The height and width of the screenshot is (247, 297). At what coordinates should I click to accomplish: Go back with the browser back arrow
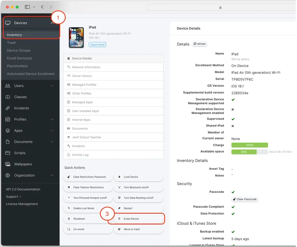coord(42,7)
